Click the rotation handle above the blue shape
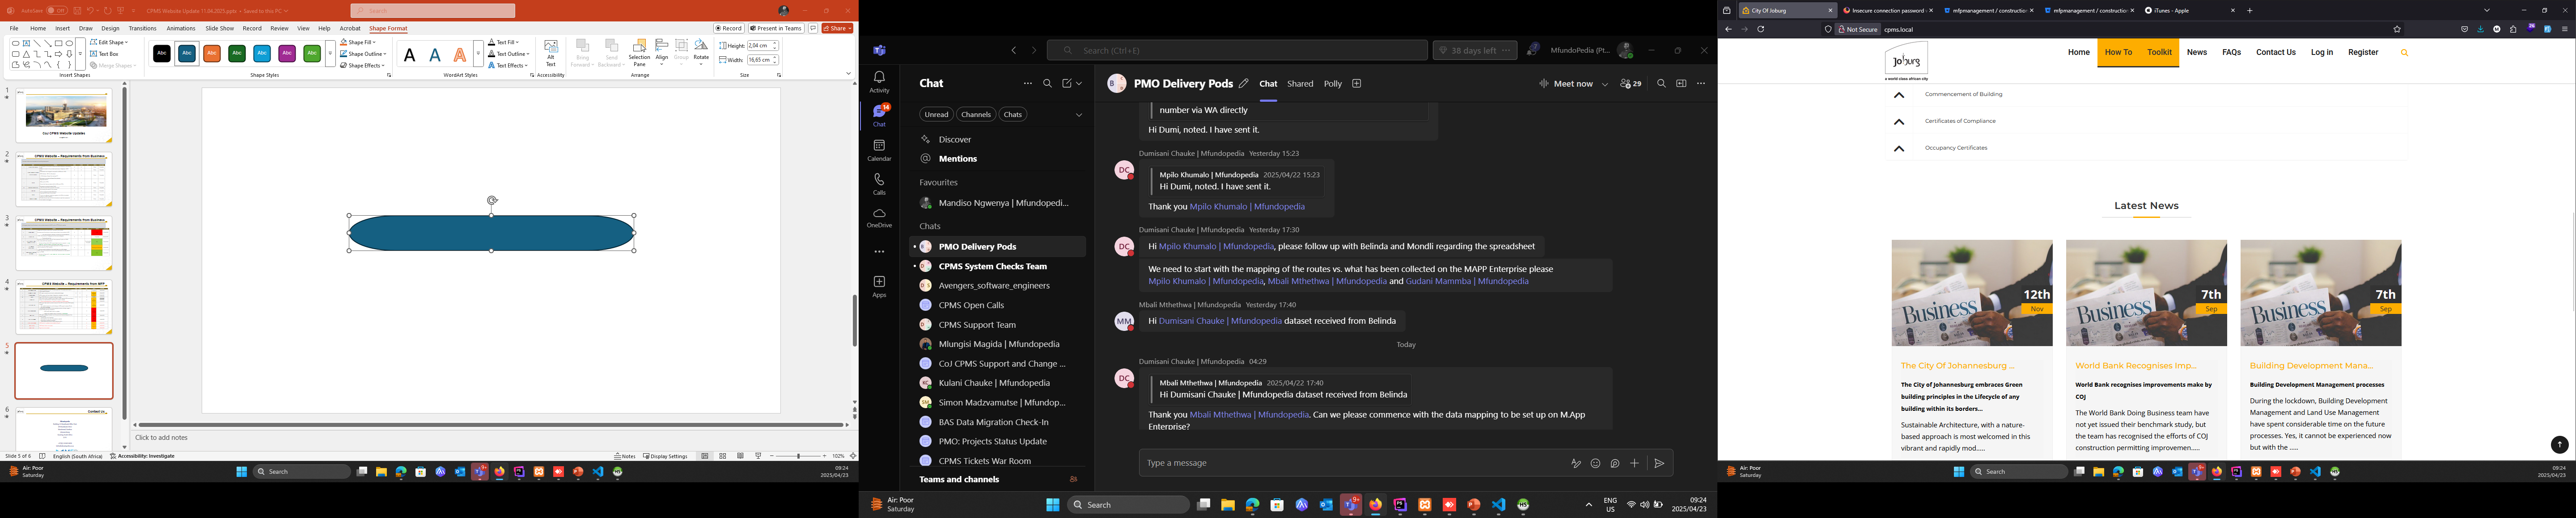The image size is (2576, 518). point(492,201)
